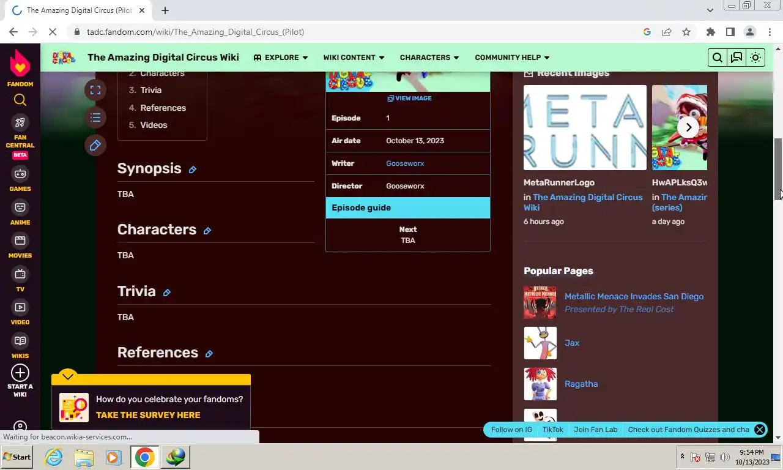The image size is (783, 470).
Task: Open the Jax popular page link
Action: [x=572, y=343]
